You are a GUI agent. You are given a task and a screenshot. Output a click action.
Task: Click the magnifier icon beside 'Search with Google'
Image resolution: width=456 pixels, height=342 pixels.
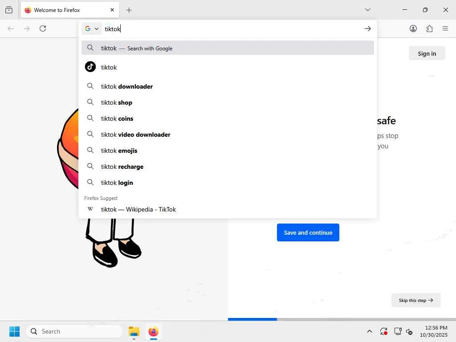pyautogui.click(x=90, y=47)
